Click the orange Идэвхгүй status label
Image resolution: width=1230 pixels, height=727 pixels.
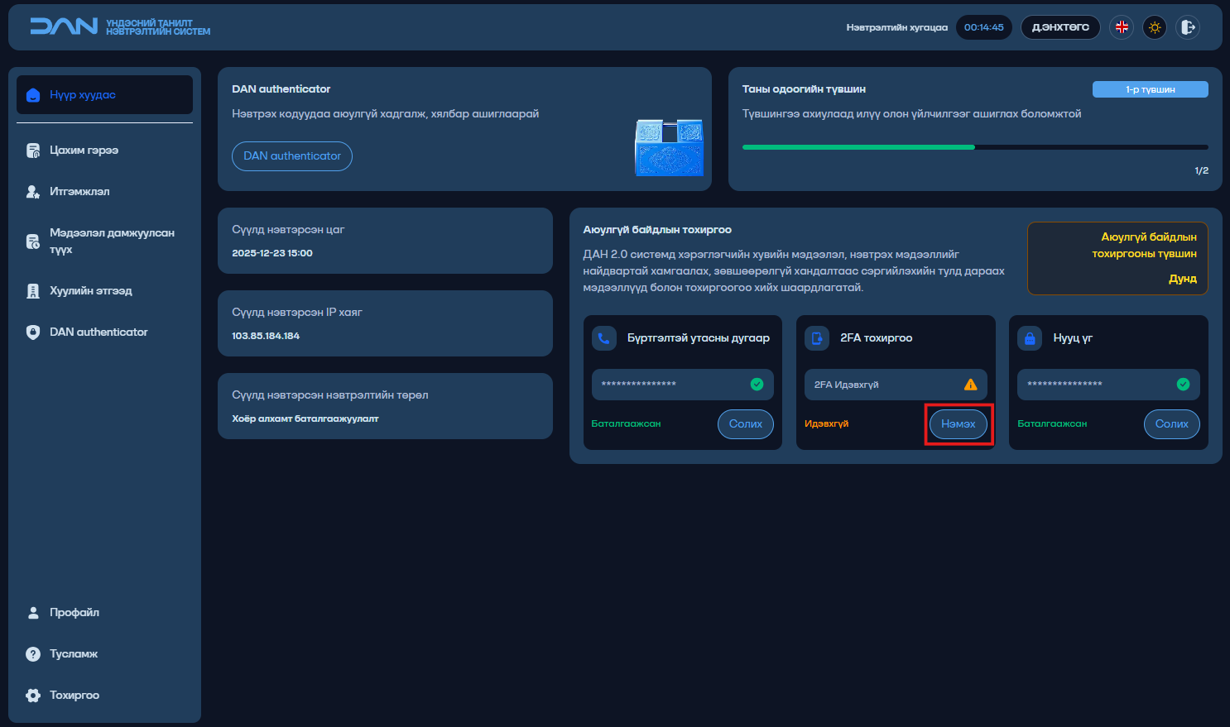pos(827,424)
